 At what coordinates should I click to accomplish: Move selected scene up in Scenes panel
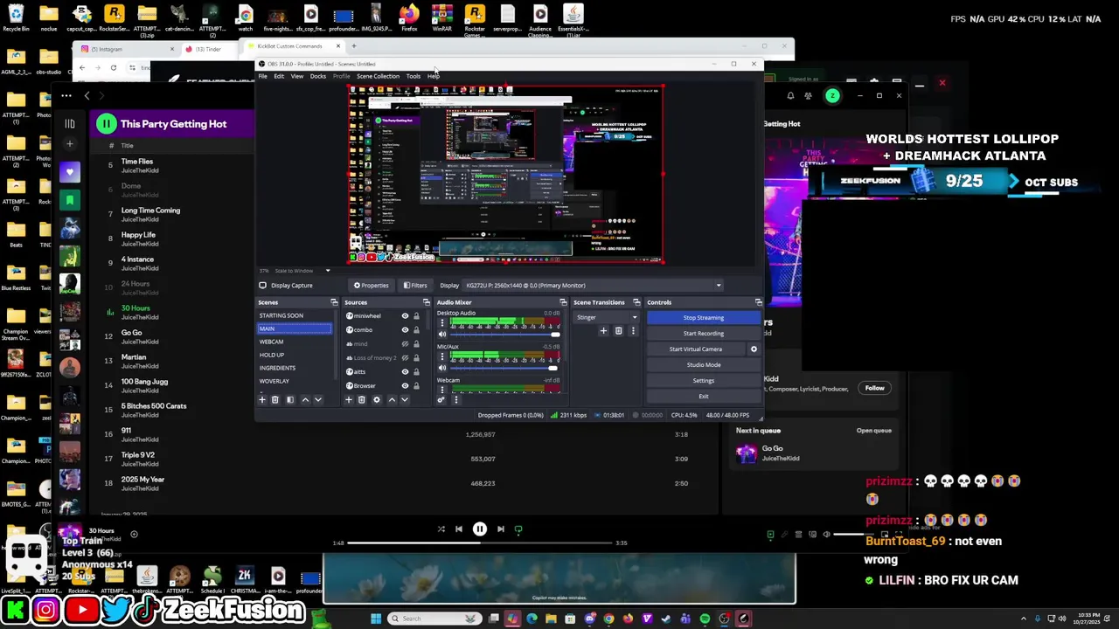(305, 399)
